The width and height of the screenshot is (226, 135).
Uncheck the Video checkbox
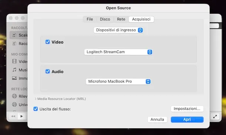tap(47, 42)
